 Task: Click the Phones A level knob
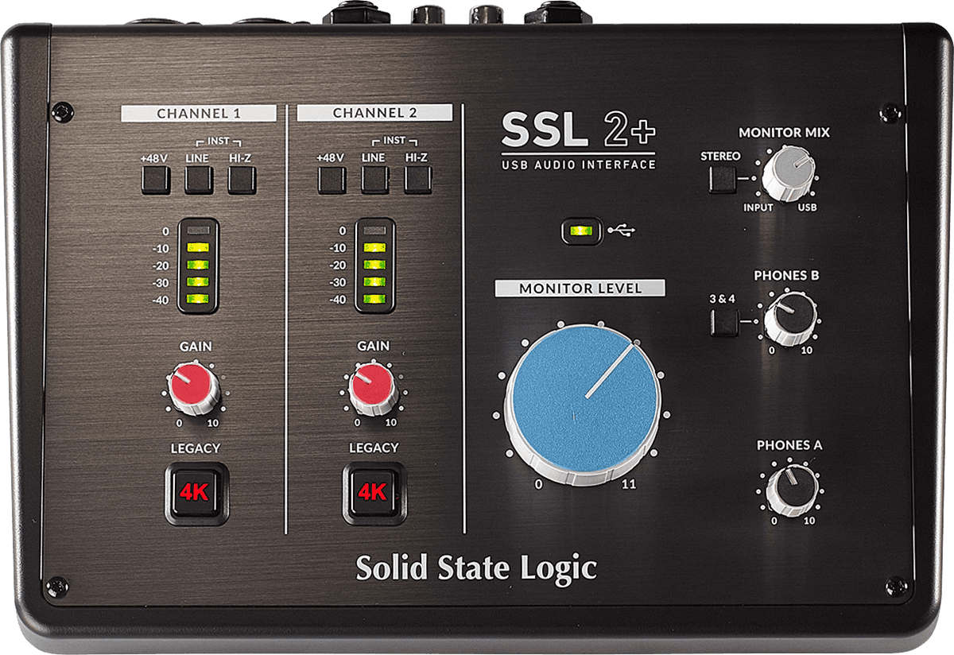[791, 488]
